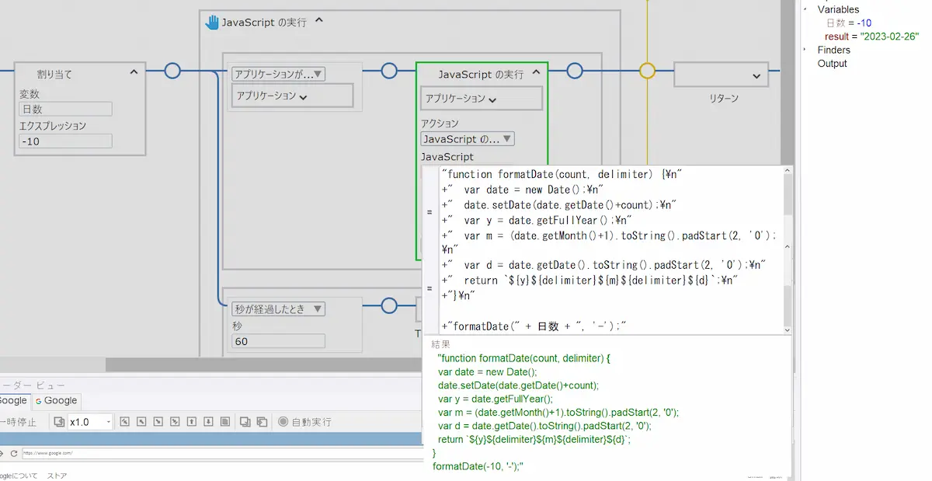Edit the 変数 field containing 日数
This screenshot has width=932, height=481.
[x=66, y=110]
